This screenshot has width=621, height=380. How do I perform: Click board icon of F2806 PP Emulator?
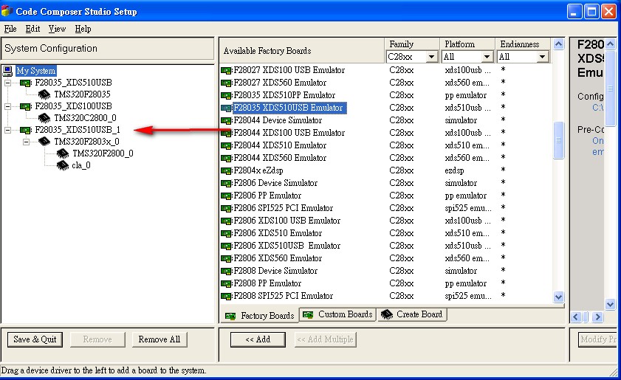coord(226,196)
